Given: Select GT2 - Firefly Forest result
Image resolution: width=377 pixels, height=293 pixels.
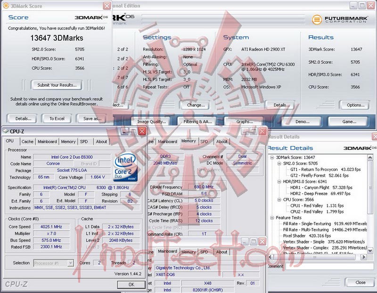Looking at the screenshot, I should pos(320,175).
